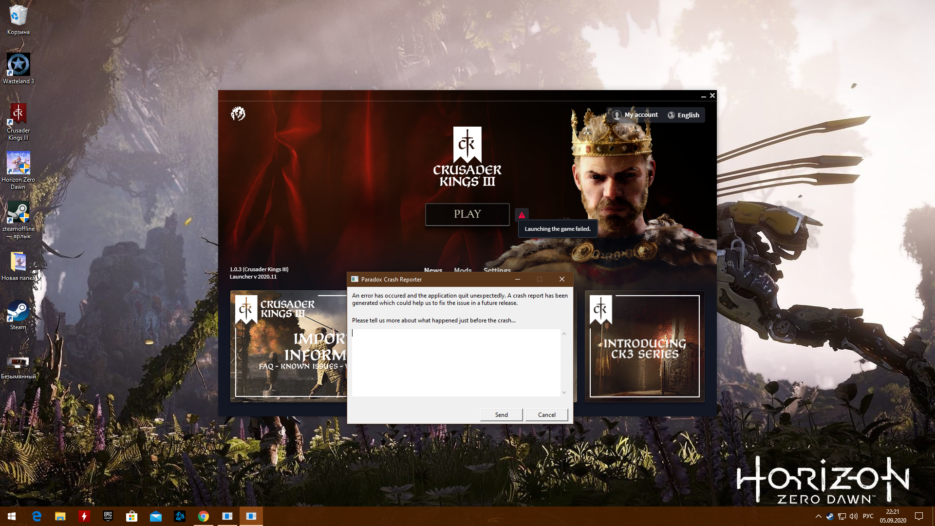The width and height of the screenshot is (935, 526).
Task: Send the crash report
Action: (x=501, y=414)
